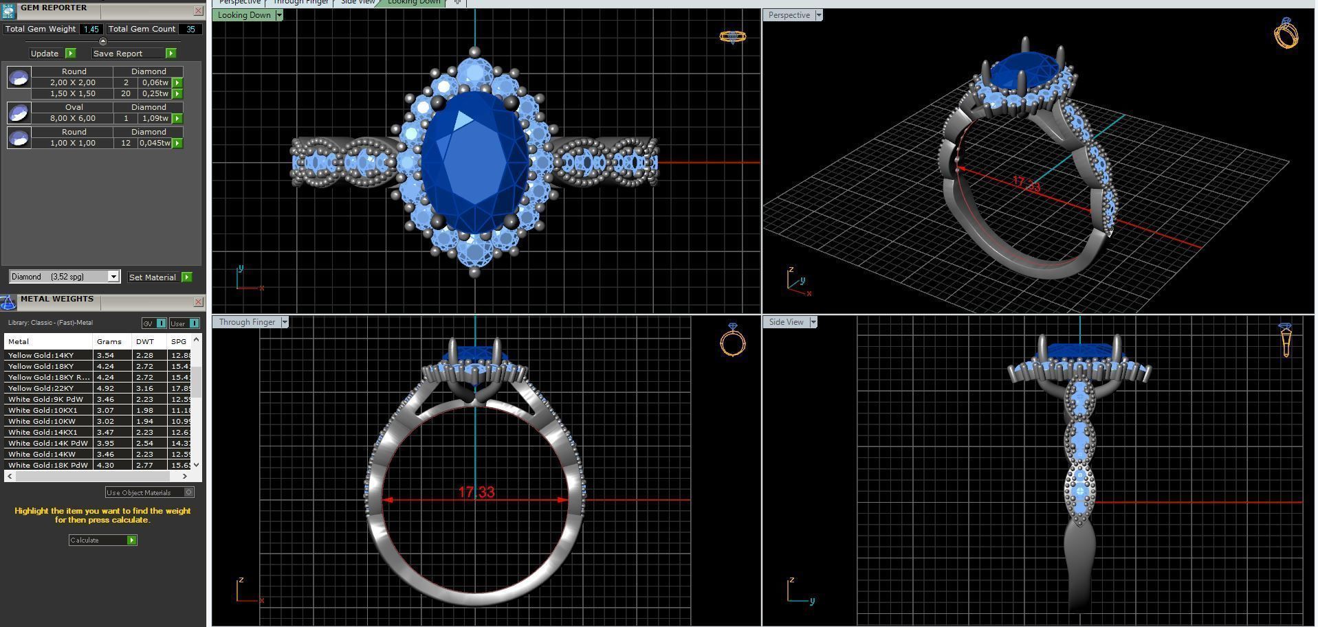1318x627 pixels.
Task: Click the Looking Down viewport title label
Action: coord(244,15)
